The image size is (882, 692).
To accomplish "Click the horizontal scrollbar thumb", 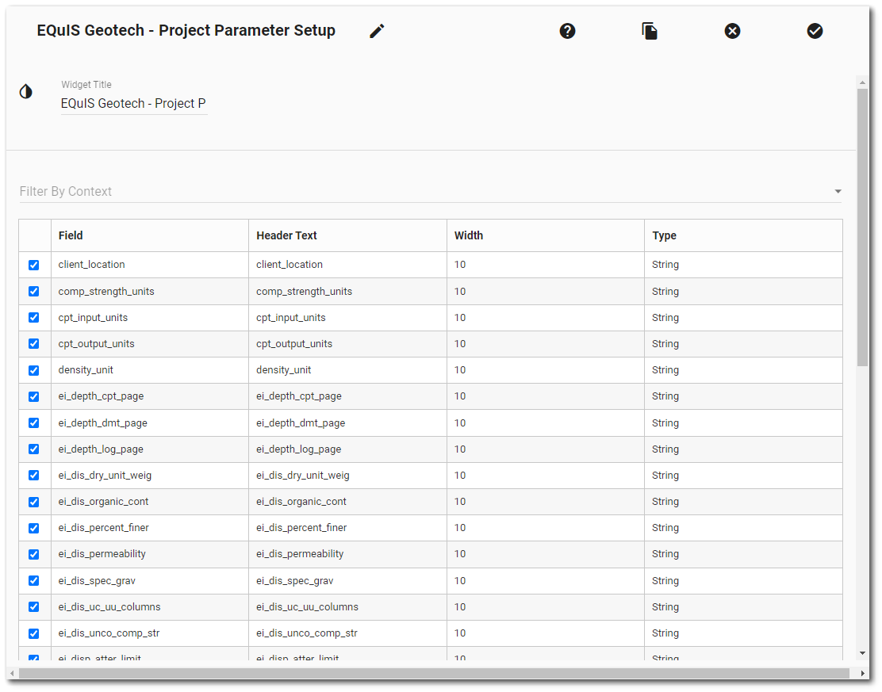I will click(434, 673).
